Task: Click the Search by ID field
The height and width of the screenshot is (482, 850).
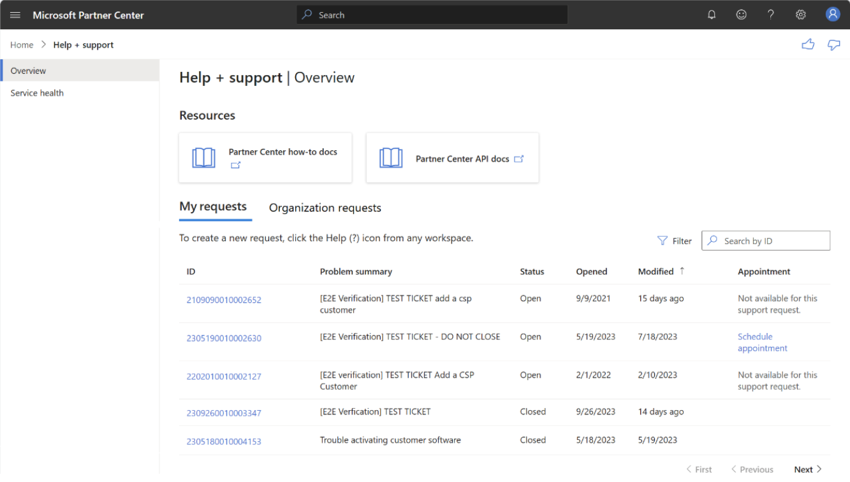Action: (x=773, y=241)
